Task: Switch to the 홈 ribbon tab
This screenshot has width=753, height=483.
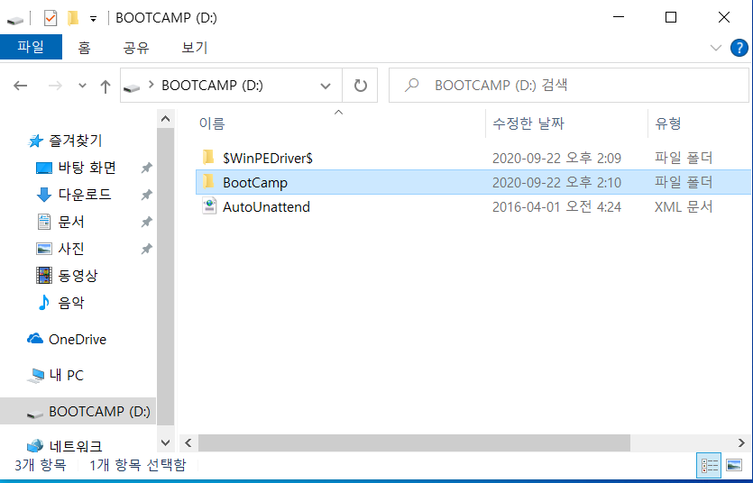Action: pos(84,48)
